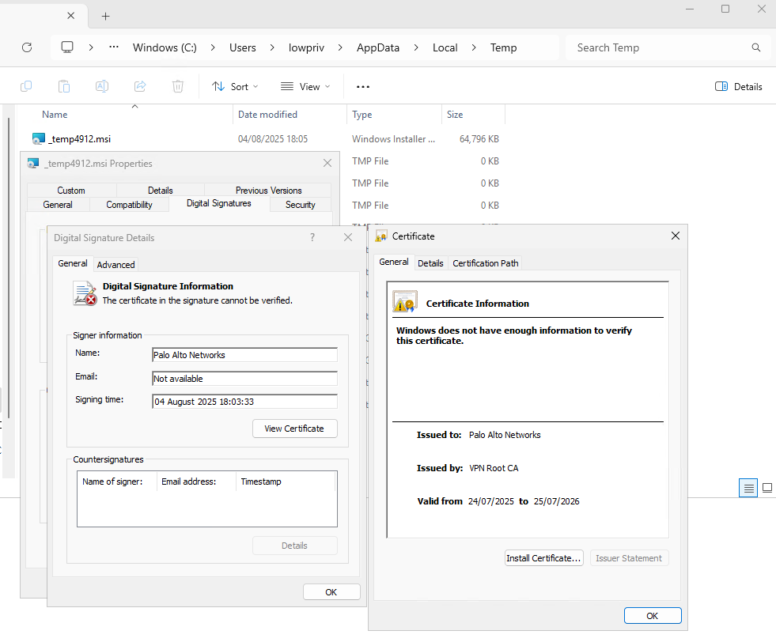Image resolution: width=776 pixels, height=642 pixels.
Task: Open the See more ellipsis toolbar menu
Action: 363,87
